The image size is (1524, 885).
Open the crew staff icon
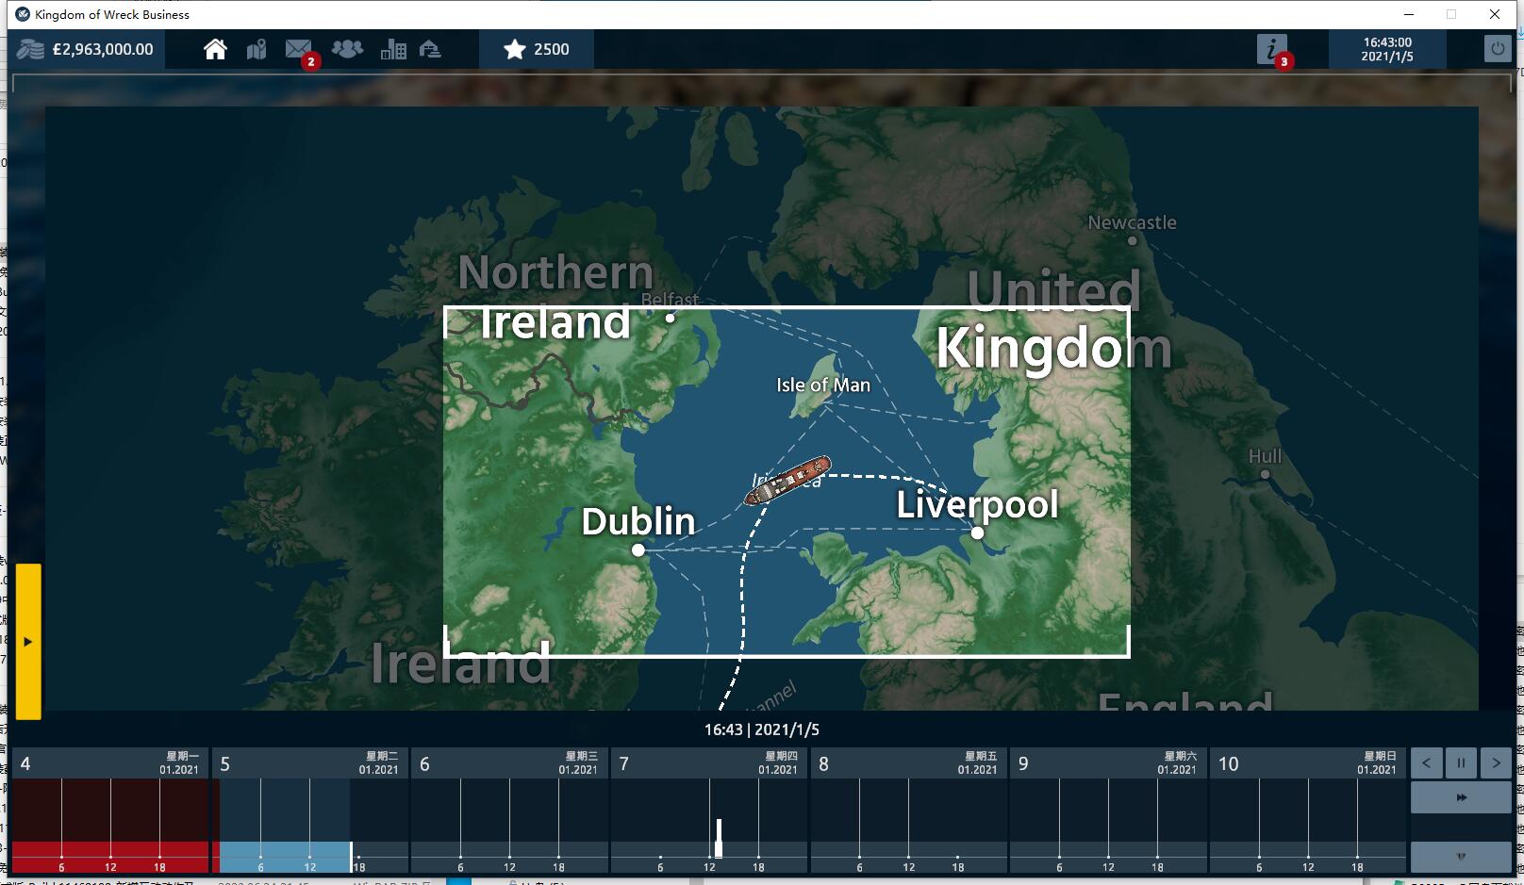346,49
